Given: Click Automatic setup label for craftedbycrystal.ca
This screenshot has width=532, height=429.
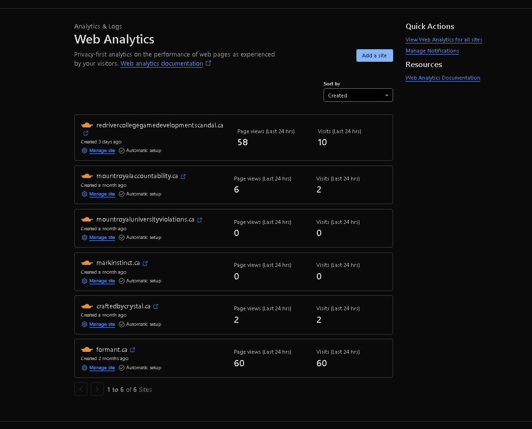Looking at the screenshot, I should [x=144, y=324].
